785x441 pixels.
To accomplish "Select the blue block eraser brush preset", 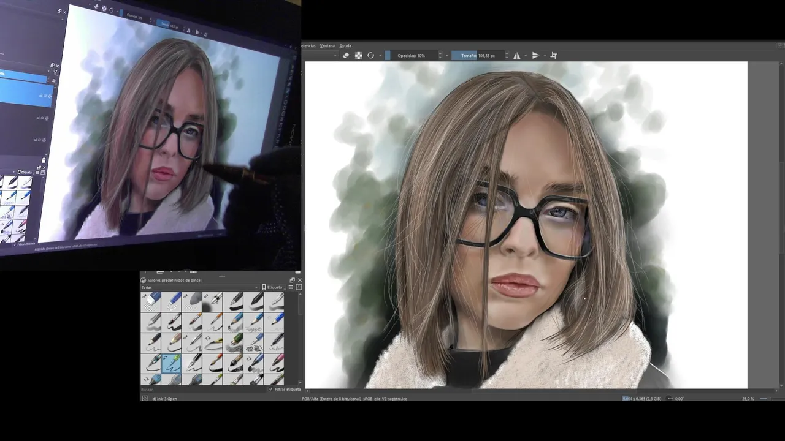I will coord(151,301).
